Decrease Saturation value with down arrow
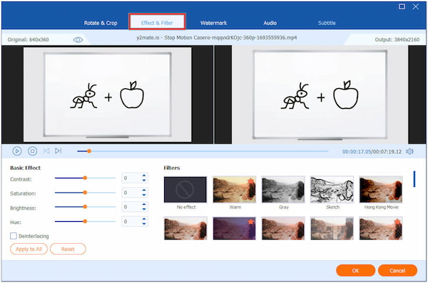428x283 pixels. tap(144, 195)
